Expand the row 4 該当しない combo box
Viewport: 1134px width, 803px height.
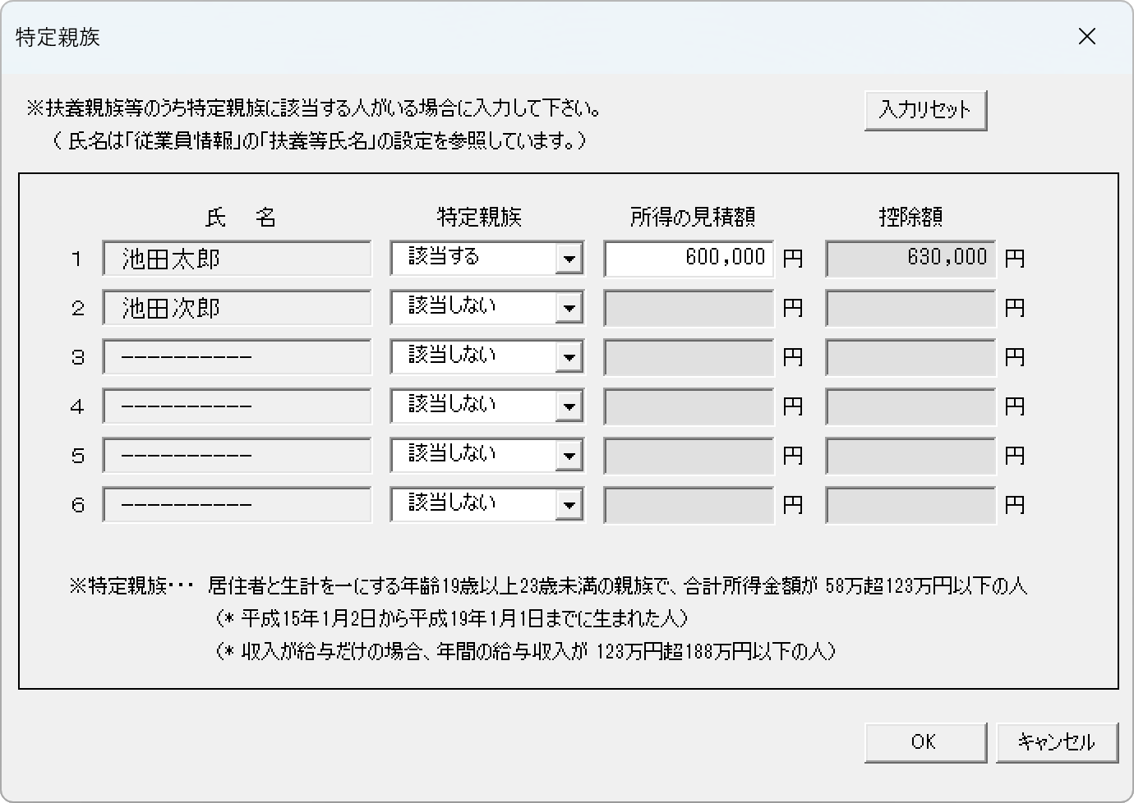[x=568, y=406]
